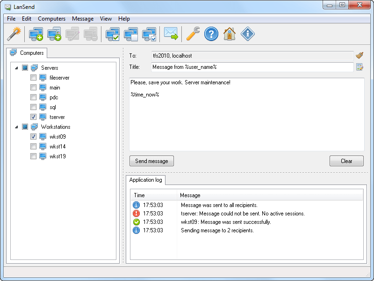Viewport: 374px width, 281px height.
Task: Click the check all computers toolbar icon
Action: [x=113, y=34]
